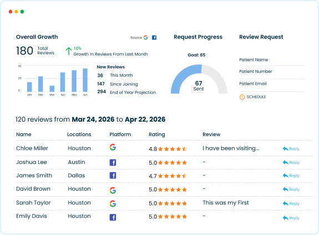Click the name Joshua Lee
Image resolution: width=319 pixels, height=235 pixels.
click(x=32, y=162)
